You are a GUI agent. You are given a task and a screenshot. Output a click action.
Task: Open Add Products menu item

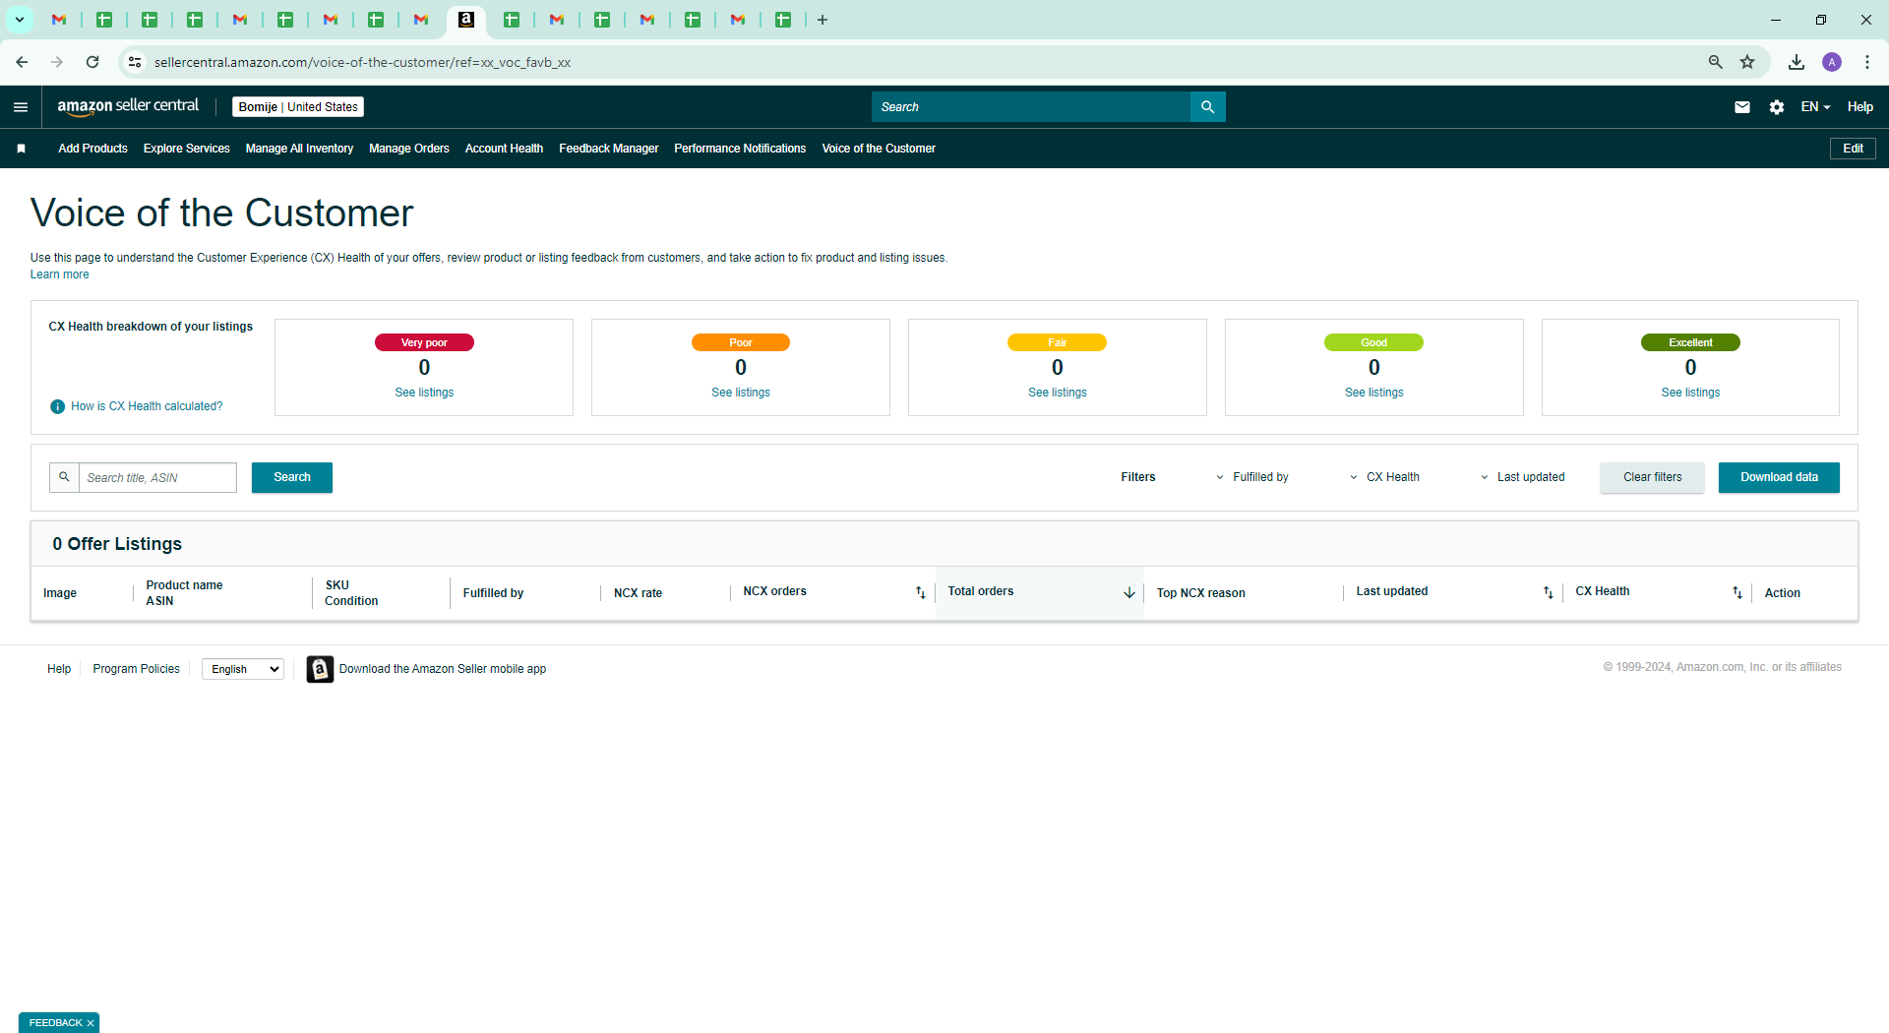pos(92,149)
